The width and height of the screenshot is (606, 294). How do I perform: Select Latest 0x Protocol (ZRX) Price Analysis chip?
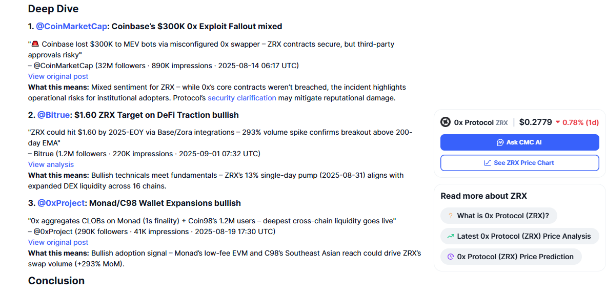[x=519, y=236]
